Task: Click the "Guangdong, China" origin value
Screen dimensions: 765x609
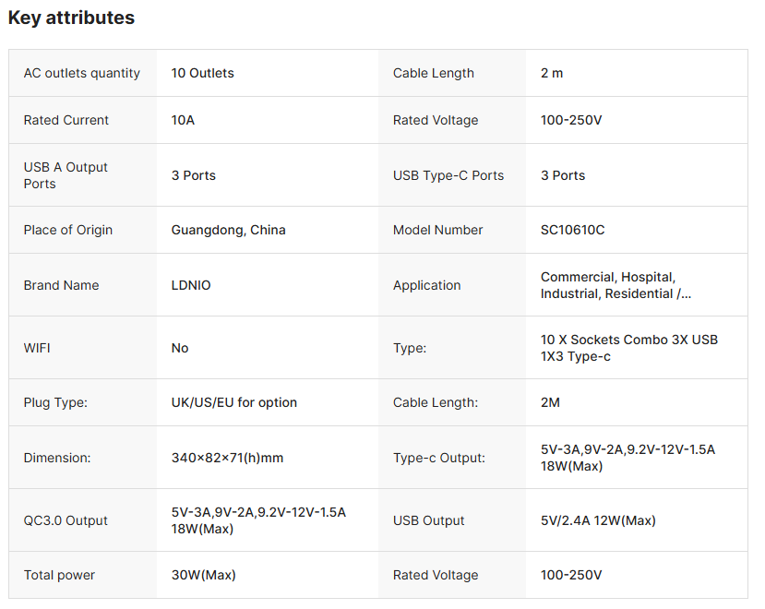Action: (229, 230)
